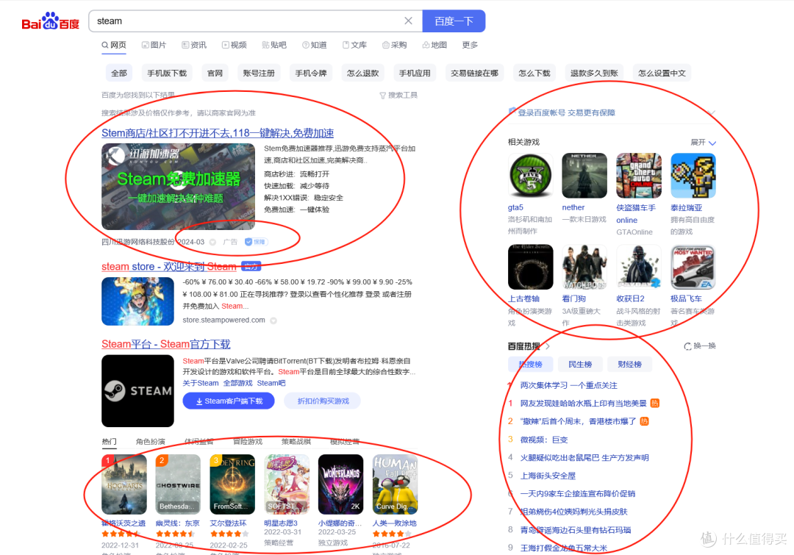Image resolution: width=794 pixels, height=555 pixels.
Task: Open the 关于Steam sublink
Action: coord(201,383)
